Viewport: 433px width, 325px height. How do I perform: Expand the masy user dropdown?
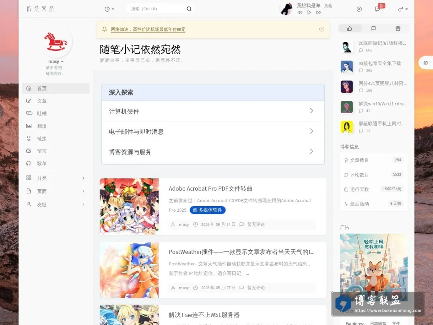(56, 62)
